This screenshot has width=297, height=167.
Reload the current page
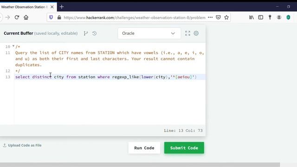[x=17, y=18]
